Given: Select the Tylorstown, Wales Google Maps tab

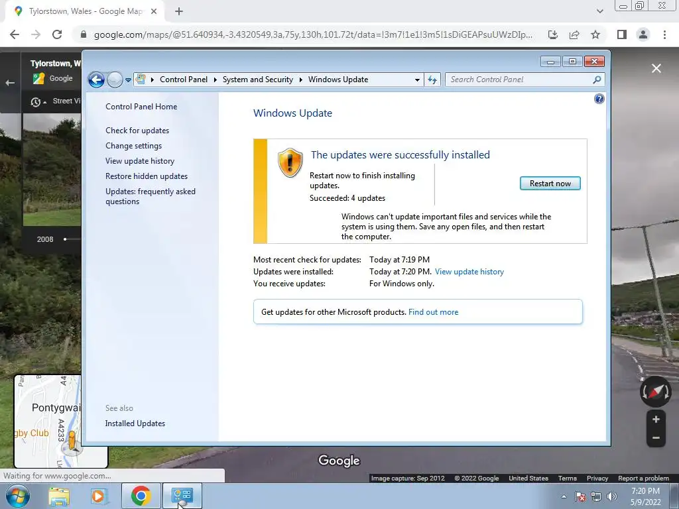Looking at the screenshot, I should pyautogui.click(x=85, y=11).
